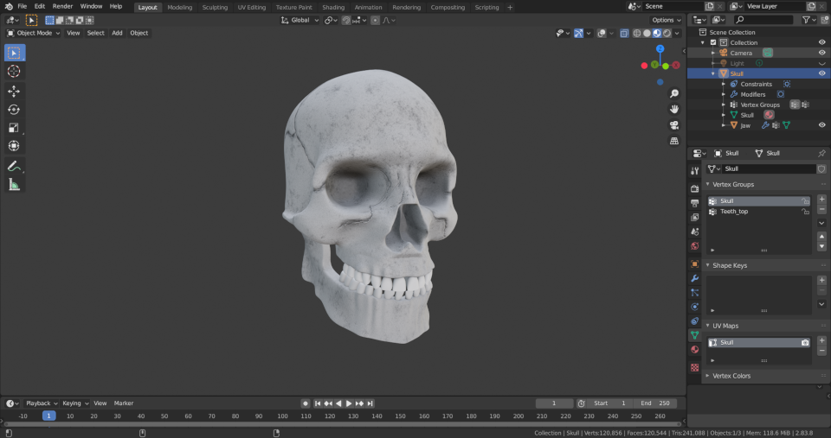Collapse the Skull object in outliner

pos(713,73)
